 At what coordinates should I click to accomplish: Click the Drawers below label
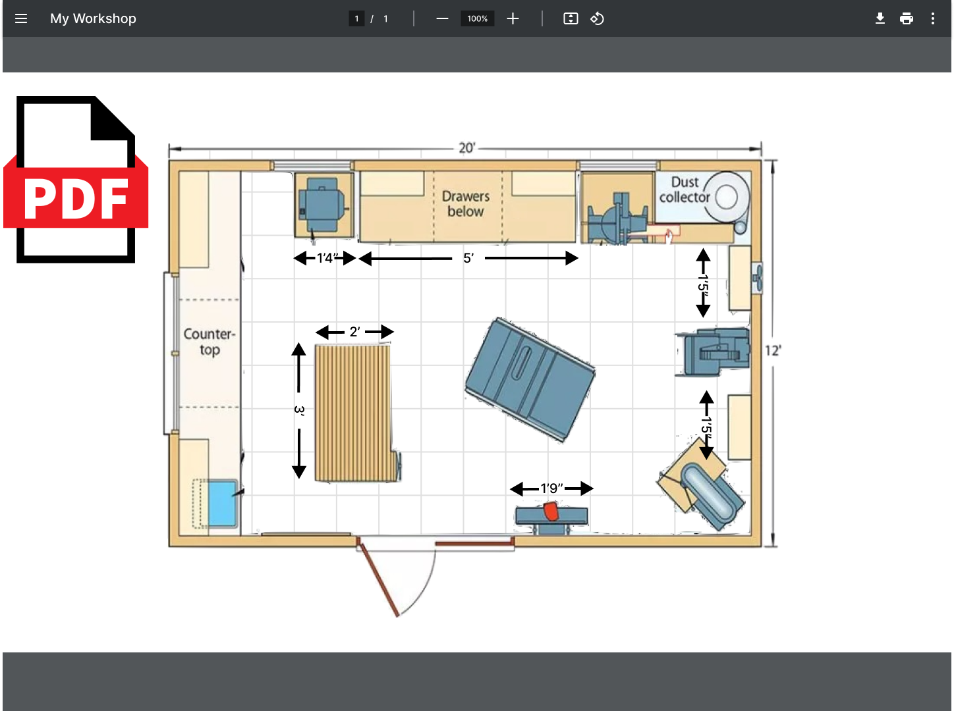tap(466, 204)
